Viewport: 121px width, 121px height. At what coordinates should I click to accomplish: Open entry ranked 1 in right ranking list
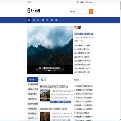[84, 86]
